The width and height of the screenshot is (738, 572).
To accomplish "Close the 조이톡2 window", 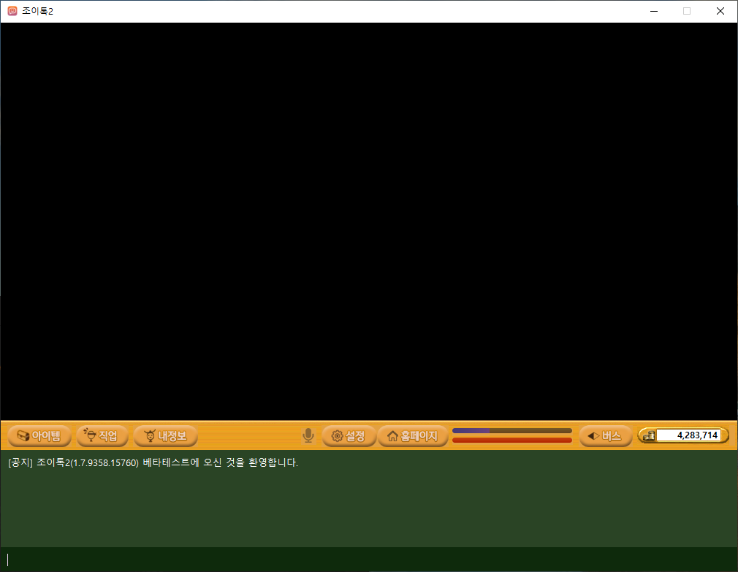I will (720, 11).
